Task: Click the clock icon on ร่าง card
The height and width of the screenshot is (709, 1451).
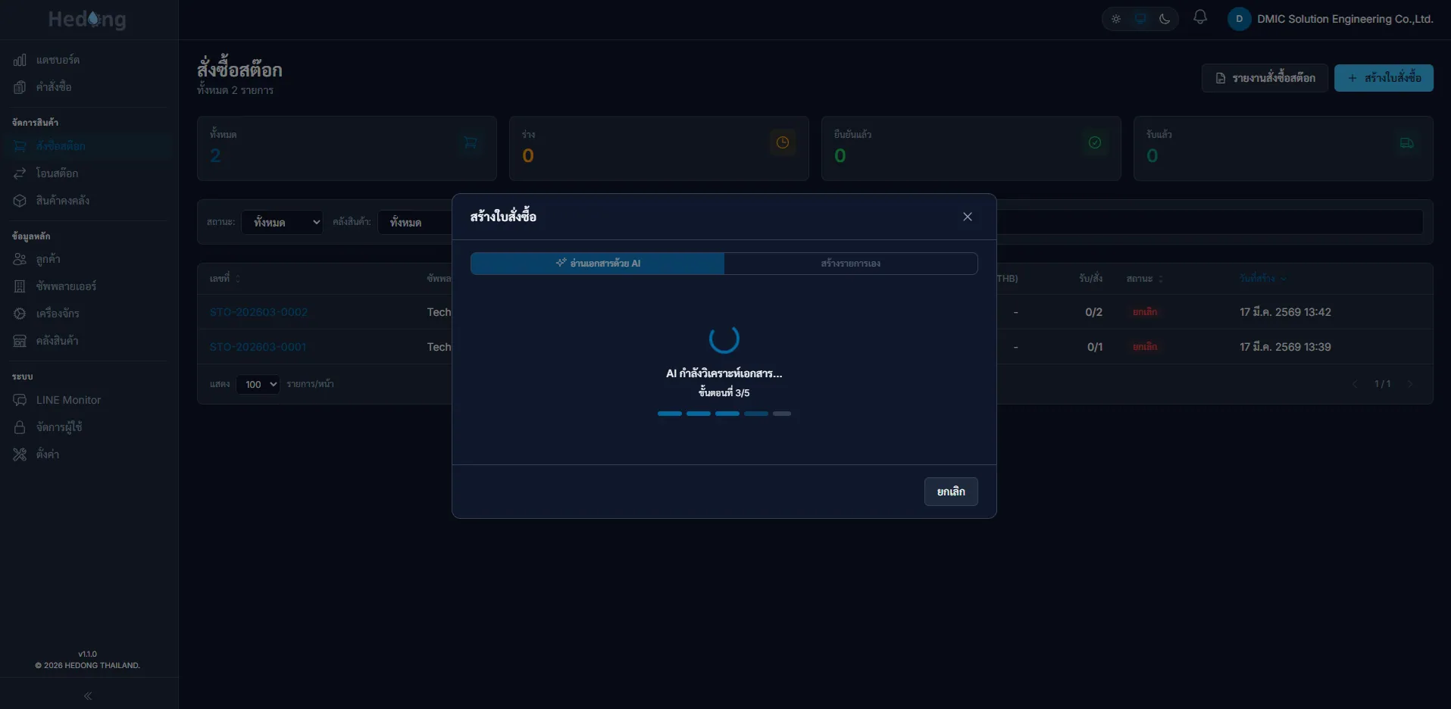Action: [783, 142]
